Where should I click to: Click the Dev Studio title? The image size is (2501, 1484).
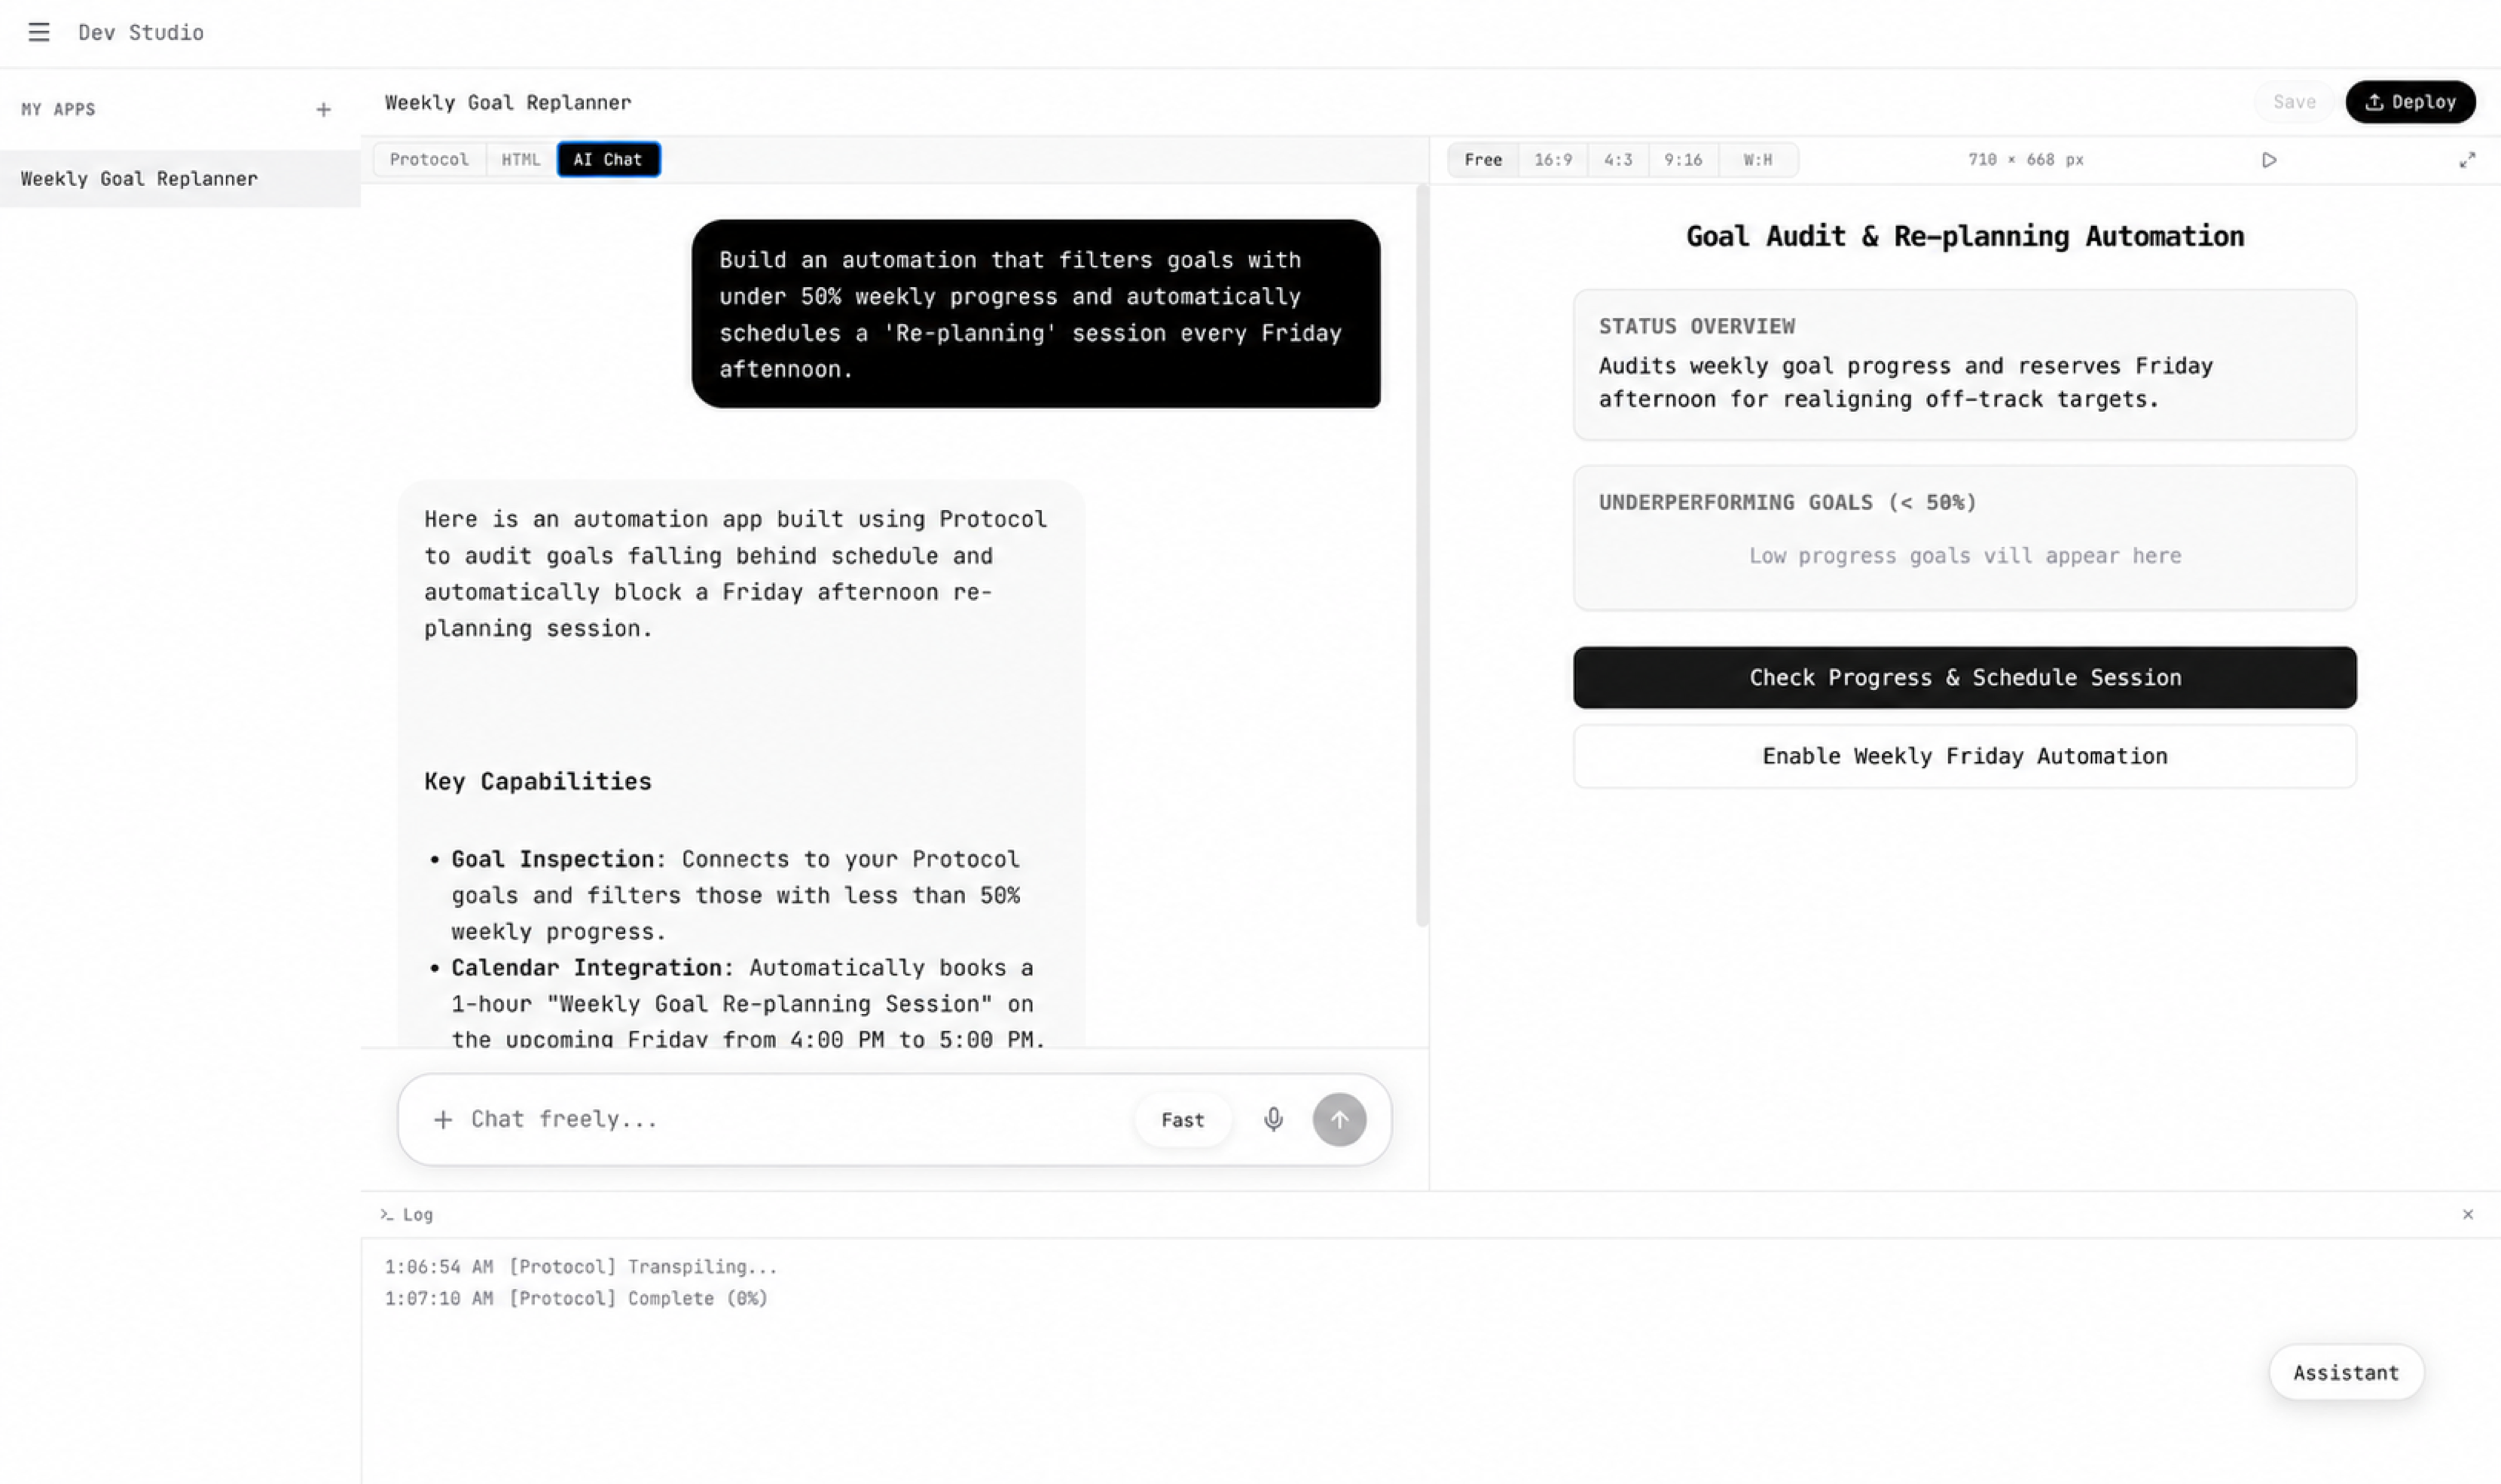point(141,32)
